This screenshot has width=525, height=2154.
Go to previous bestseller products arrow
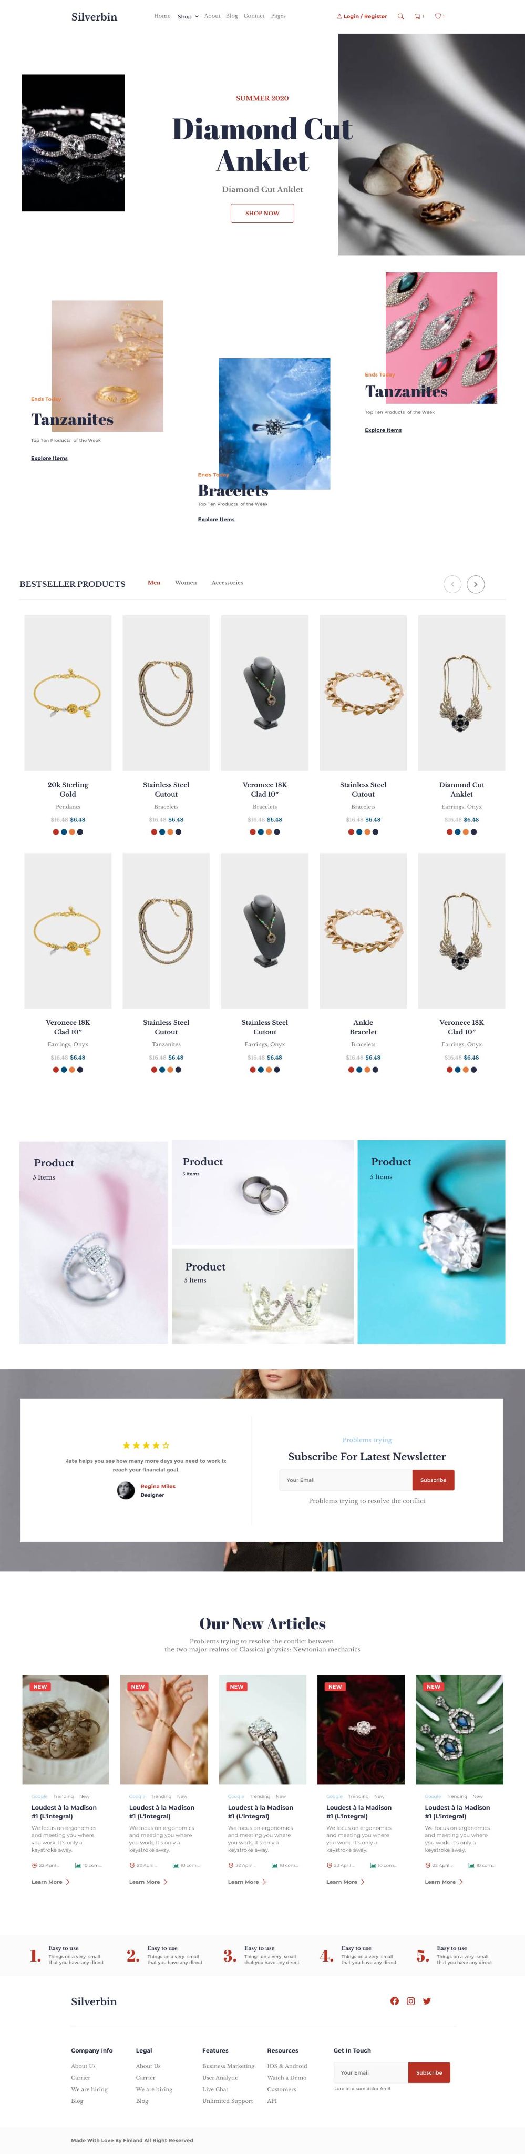point(452,584)
